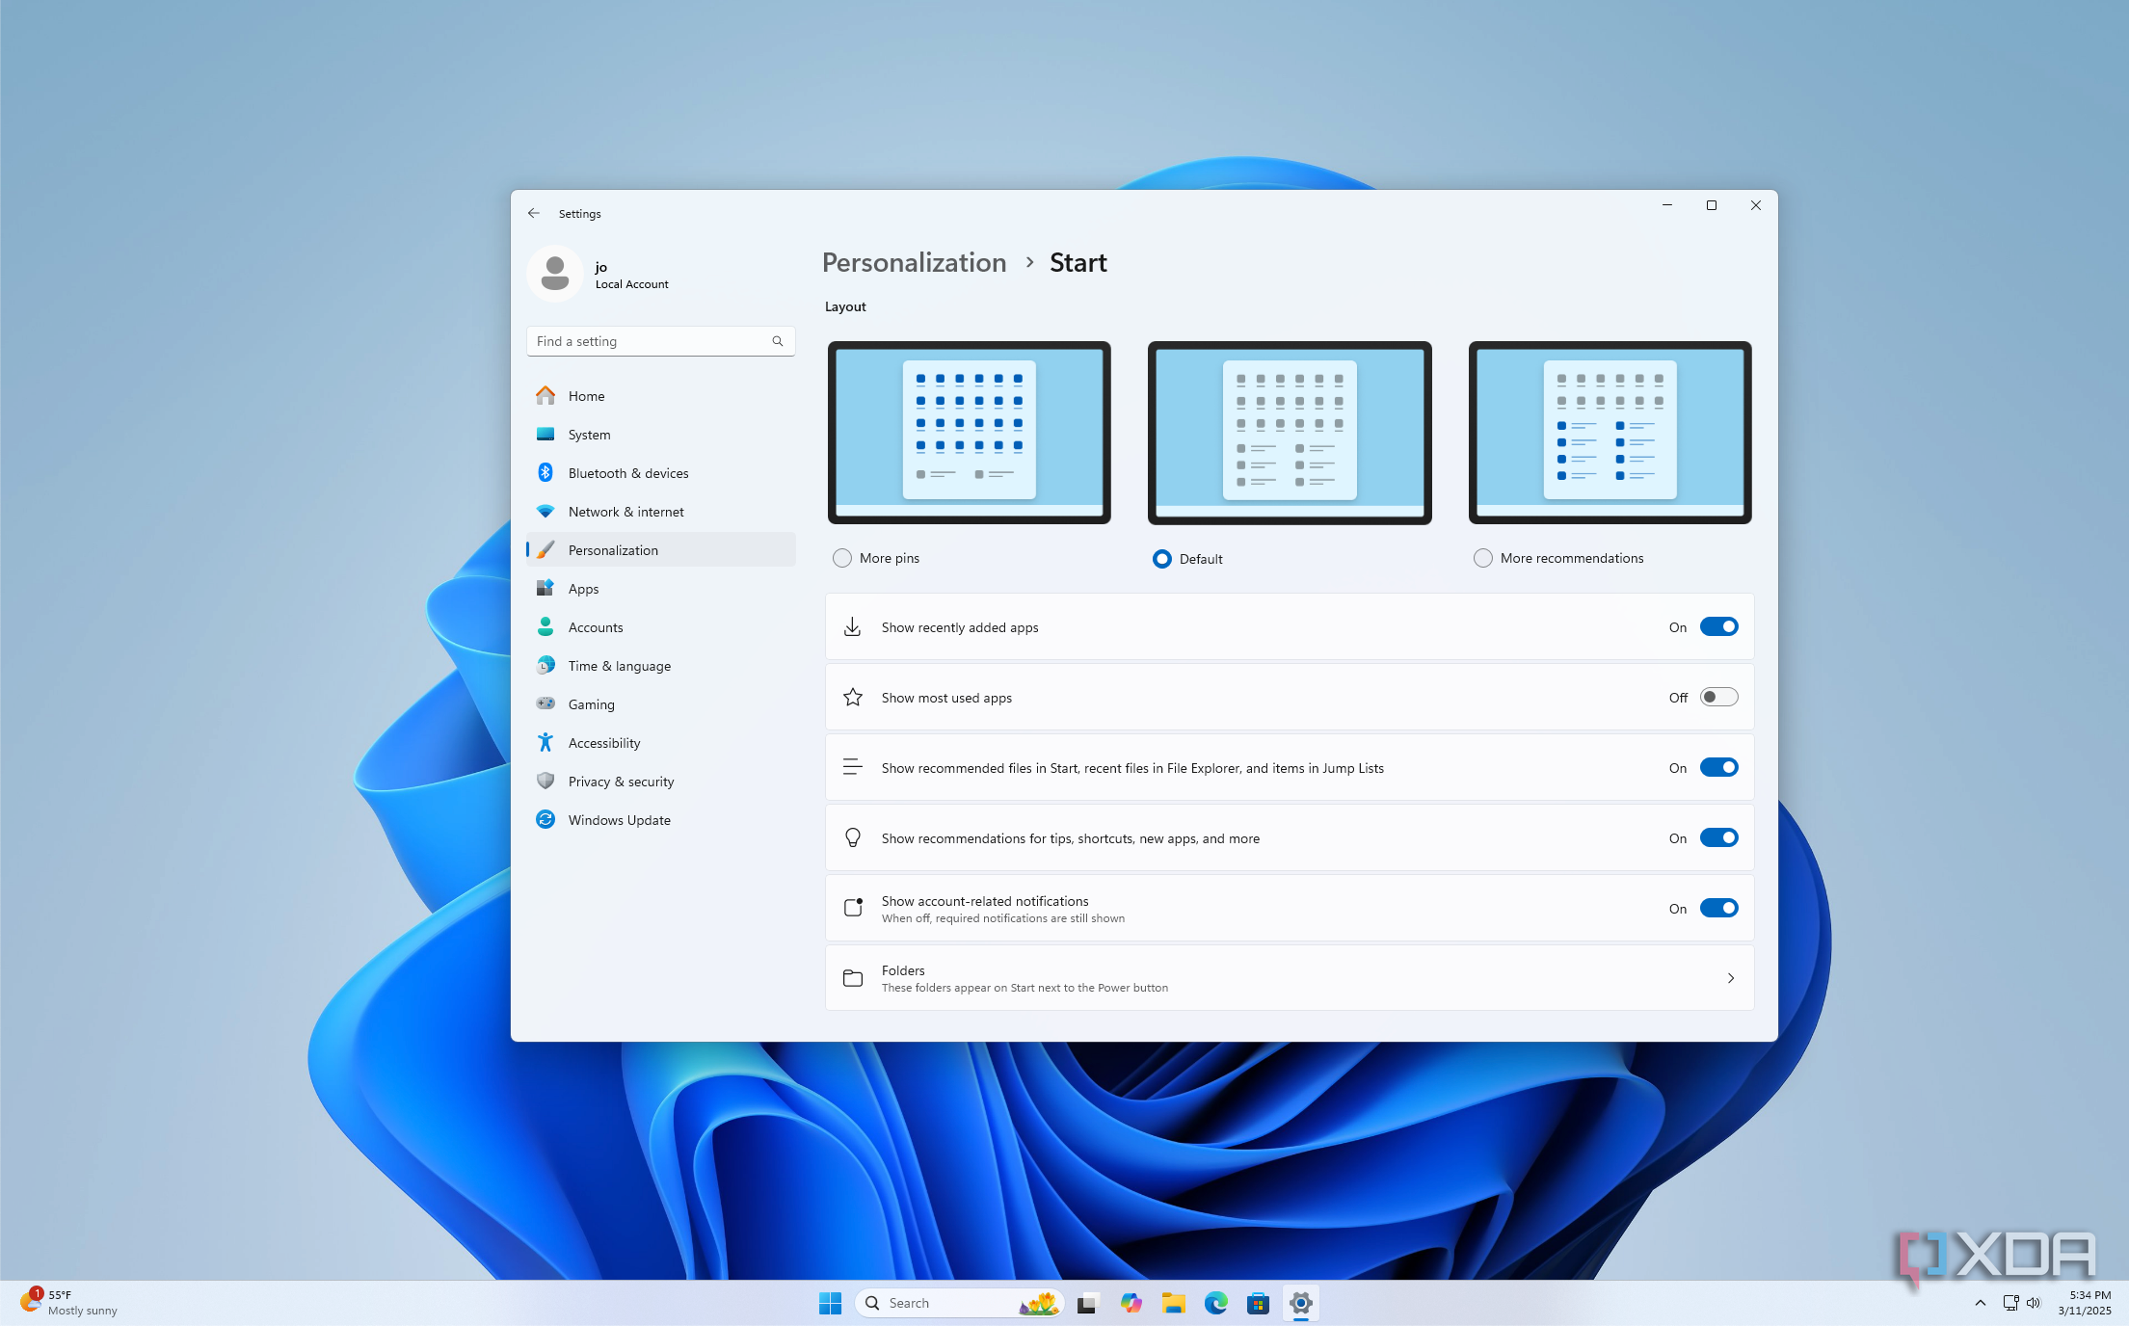The image size is (2129, 1326).
Task: Click the download icon for recently added apps
Action: point(853,627)
